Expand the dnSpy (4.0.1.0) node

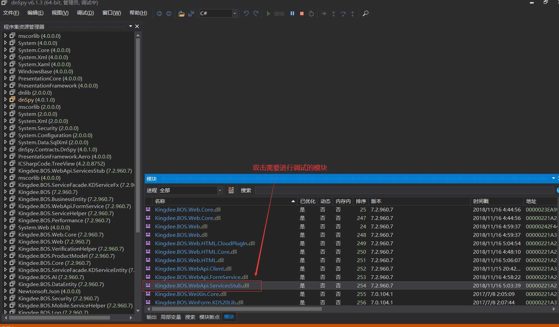click(5, 99)
